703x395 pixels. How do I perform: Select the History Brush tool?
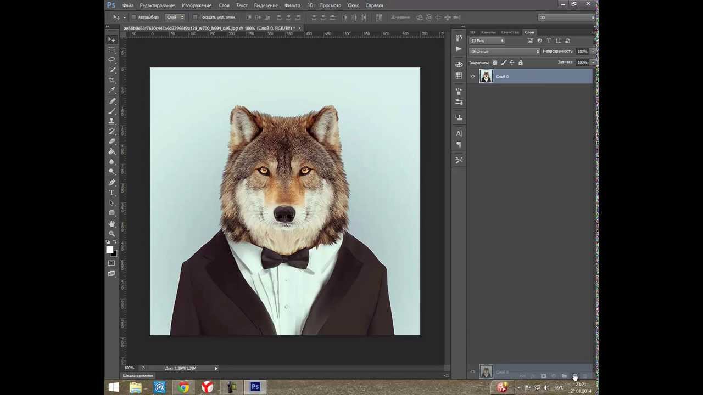click(111, 131)
